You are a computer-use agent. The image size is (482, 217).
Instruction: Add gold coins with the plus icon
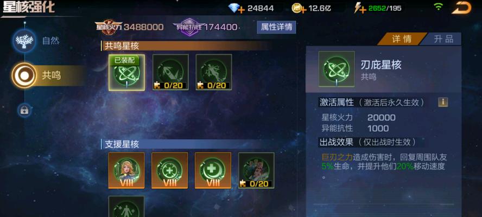point(303,10)
